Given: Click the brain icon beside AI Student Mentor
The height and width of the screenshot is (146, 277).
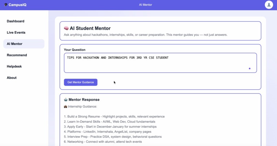Looking at the screenshot, I should 66,28.
